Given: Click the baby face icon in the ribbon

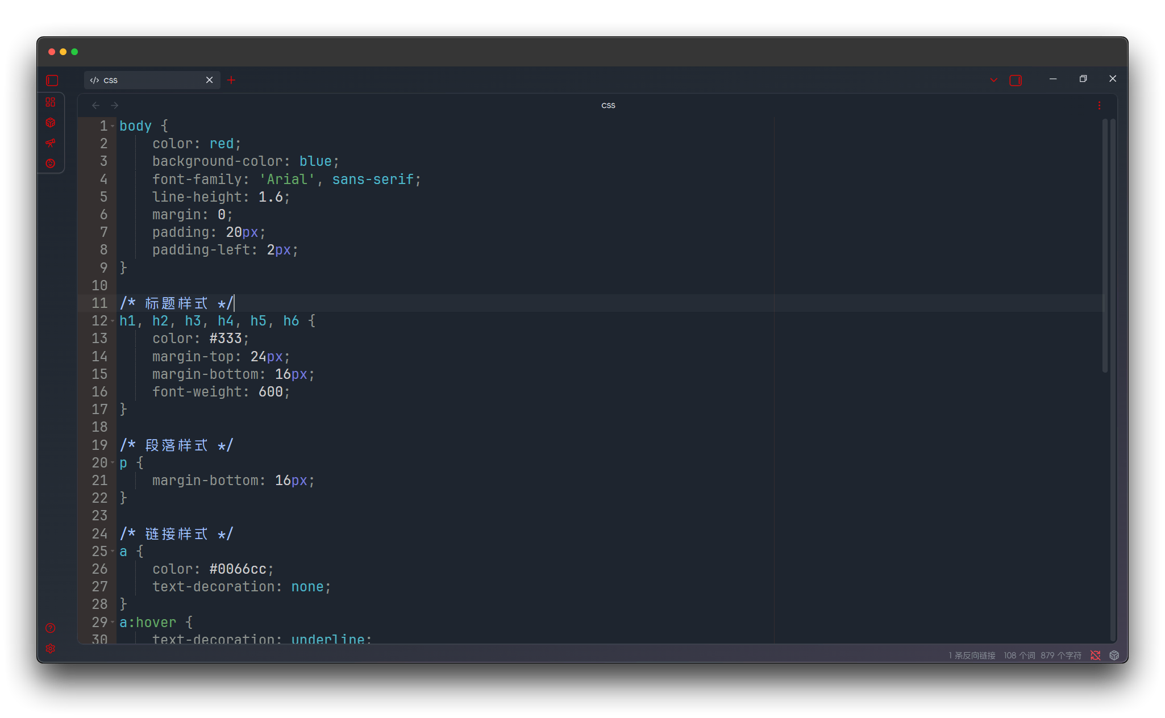Looking at the screenshot, I should [x=51, y=163].
